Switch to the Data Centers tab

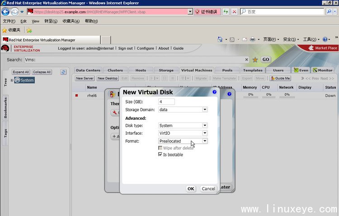click(88, 70)
